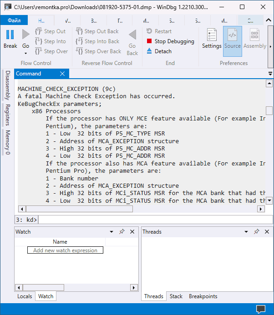Screen dimensions: 274x315
Task: Click Detach button
Action: pos(159,51)
